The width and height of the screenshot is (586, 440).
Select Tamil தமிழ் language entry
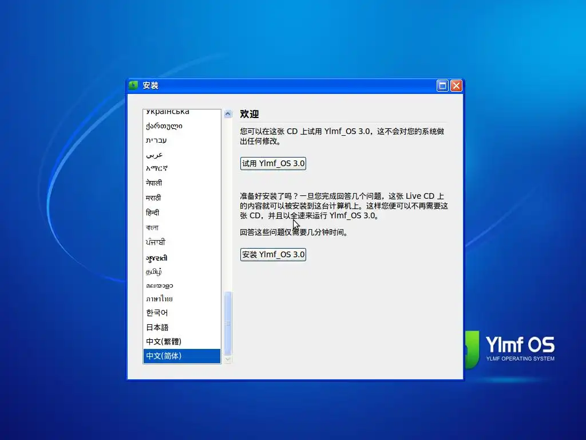[x=181, y=271]
